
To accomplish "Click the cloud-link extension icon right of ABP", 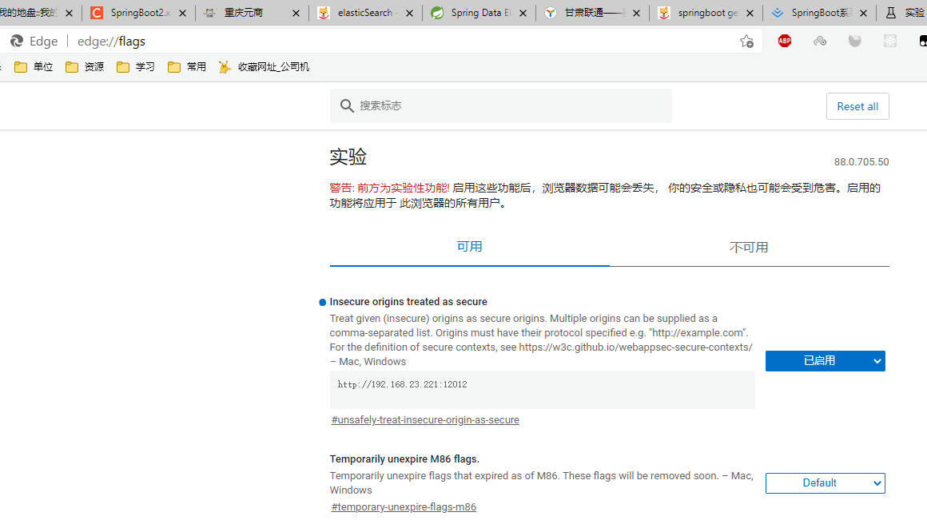I will 820,41.
